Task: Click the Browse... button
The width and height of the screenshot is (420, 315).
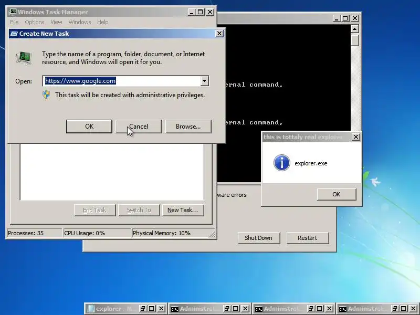Action: coord(188,127)
